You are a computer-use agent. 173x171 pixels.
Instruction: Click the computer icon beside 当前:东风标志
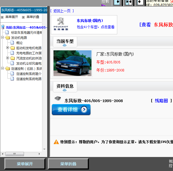[x=3, y=27]
